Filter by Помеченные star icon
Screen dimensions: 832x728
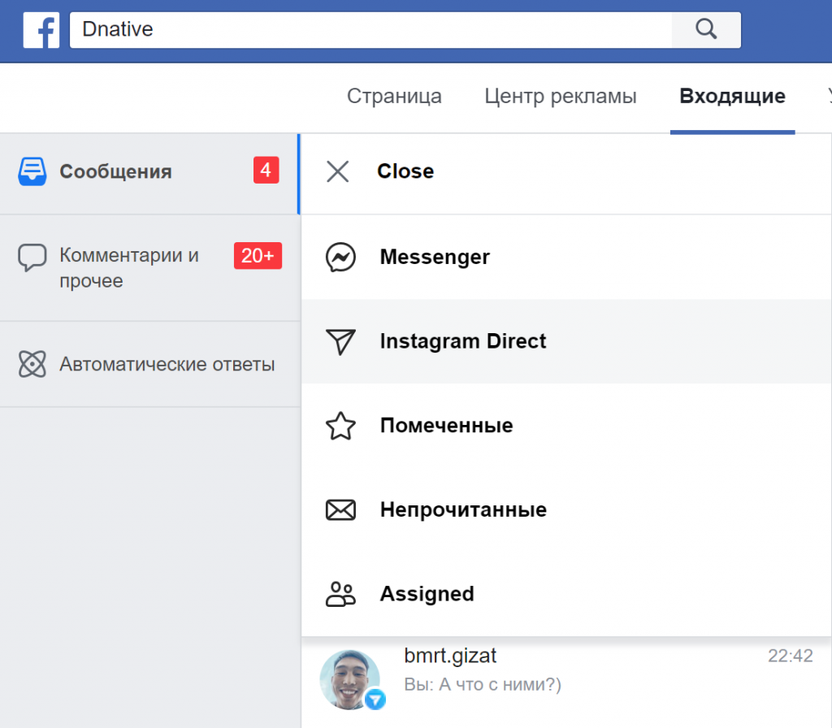pyautogui.click(x=341, y=426)
